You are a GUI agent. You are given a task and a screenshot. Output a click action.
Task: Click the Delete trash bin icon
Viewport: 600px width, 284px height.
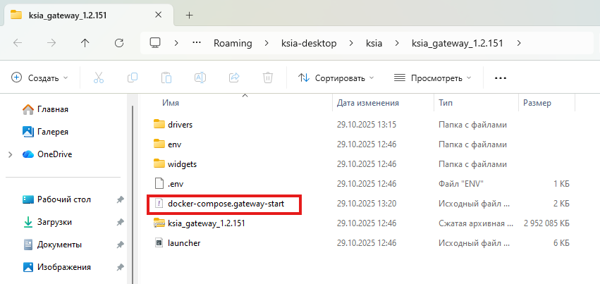coord(268,78)
